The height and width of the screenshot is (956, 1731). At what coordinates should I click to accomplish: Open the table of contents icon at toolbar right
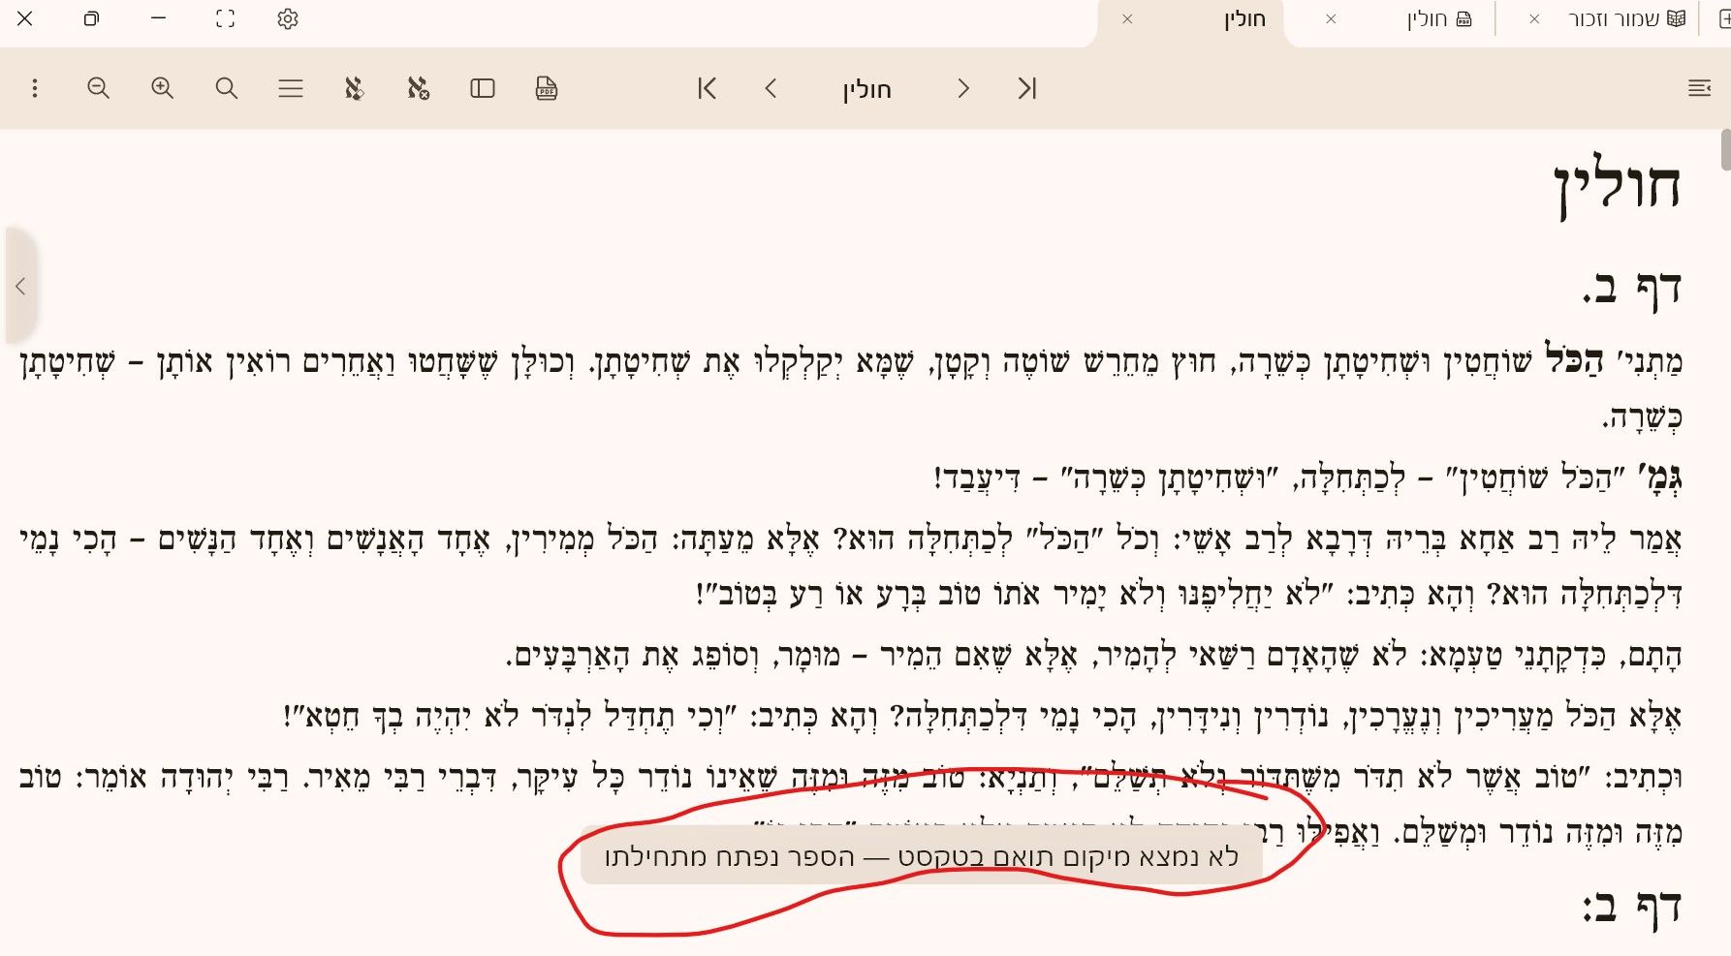(x=1699, y=89)
